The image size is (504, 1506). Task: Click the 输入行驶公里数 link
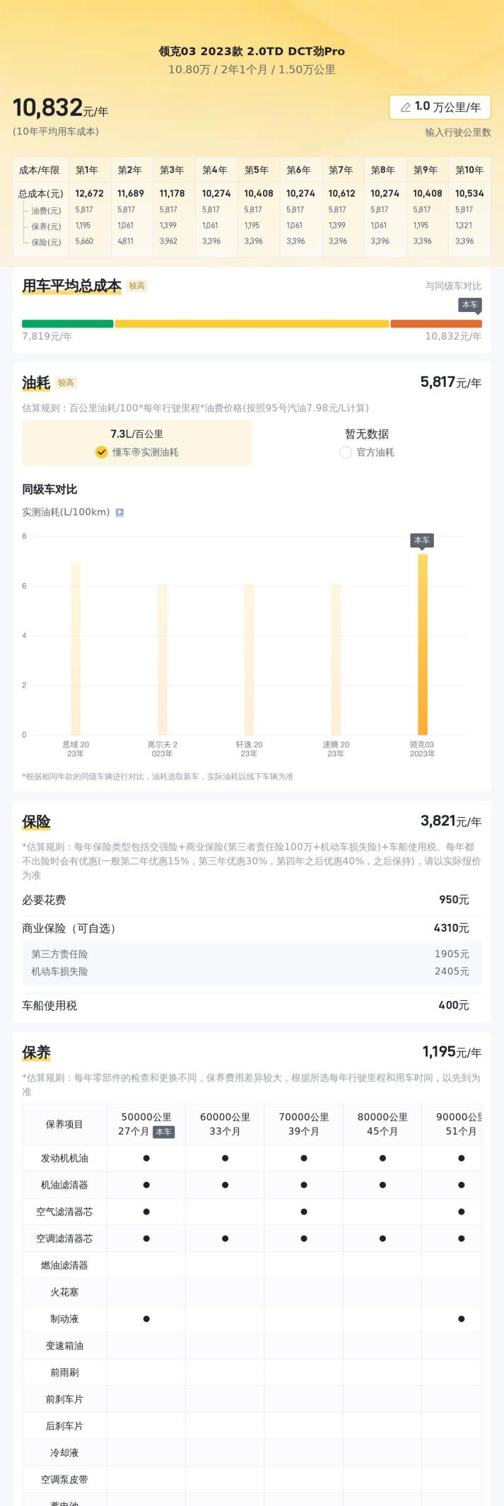457,132
